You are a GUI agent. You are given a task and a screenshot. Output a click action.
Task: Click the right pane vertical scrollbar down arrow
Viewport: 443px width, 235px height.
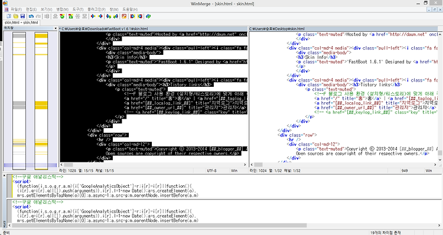click(x=440, y=160)
